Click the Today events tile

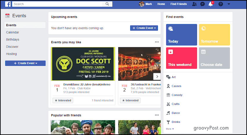coord(181,35)
